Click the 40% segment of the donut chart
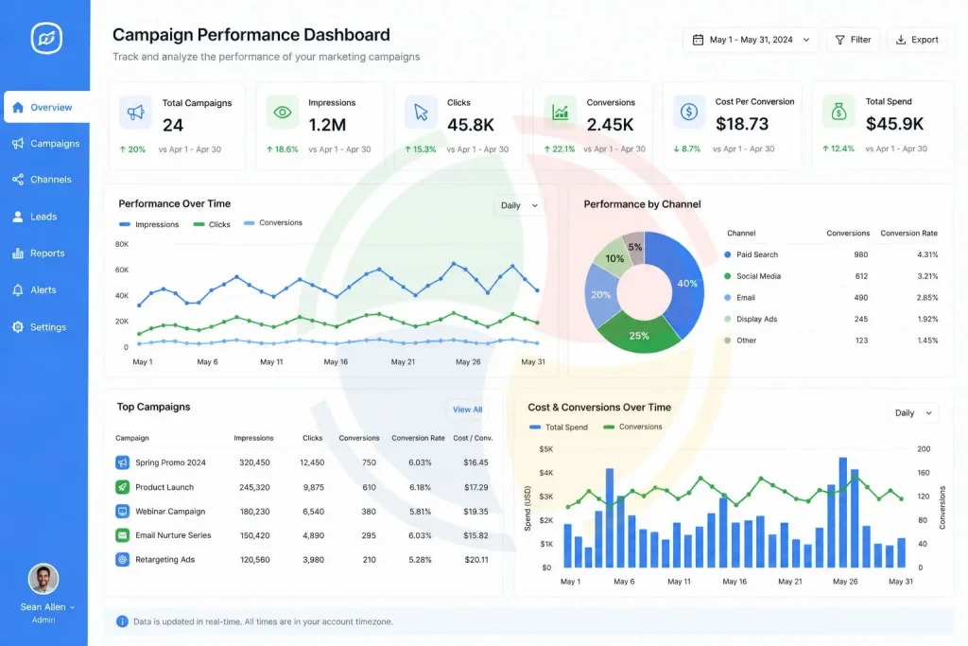Screen dimensions: 968x646 coord(686,284)
